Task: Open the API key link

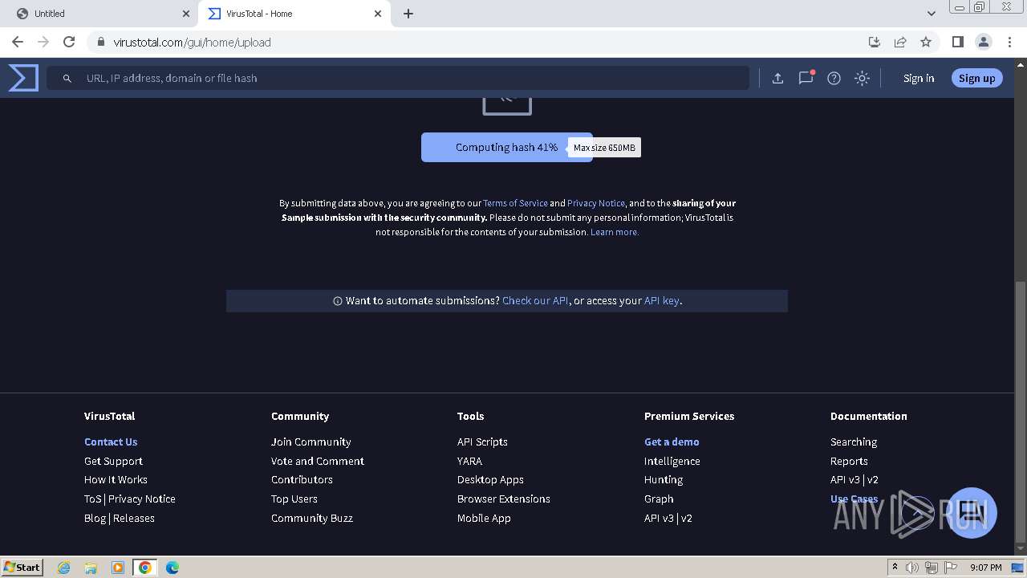Action: (x=661, y=300)
